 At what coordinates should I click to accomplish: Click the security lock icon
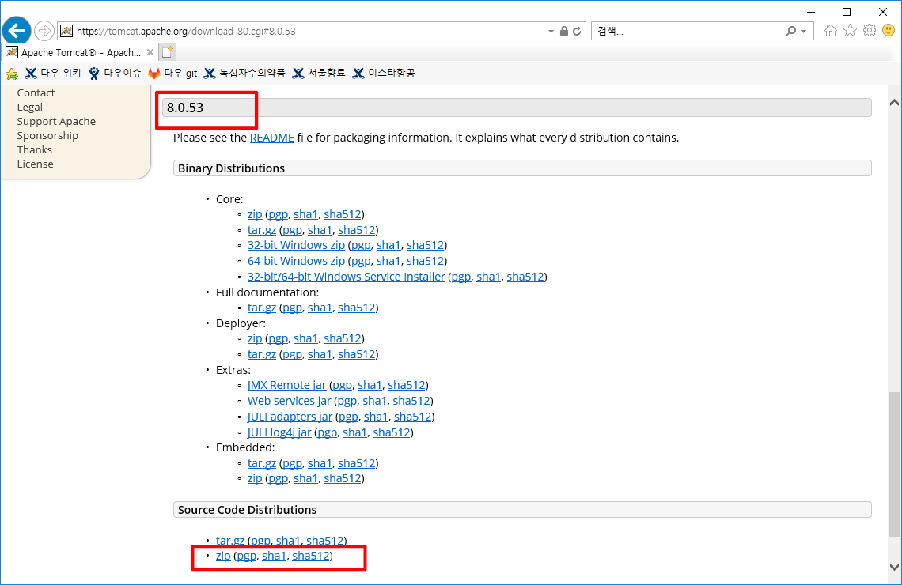pyautogui.click(x=564, y=31)
